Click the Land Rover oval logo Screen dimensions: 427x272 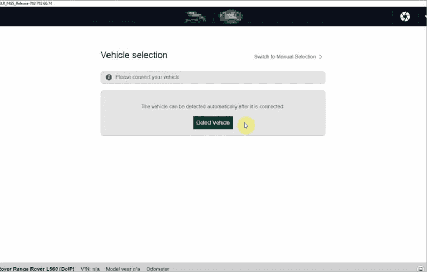(231, 17)
